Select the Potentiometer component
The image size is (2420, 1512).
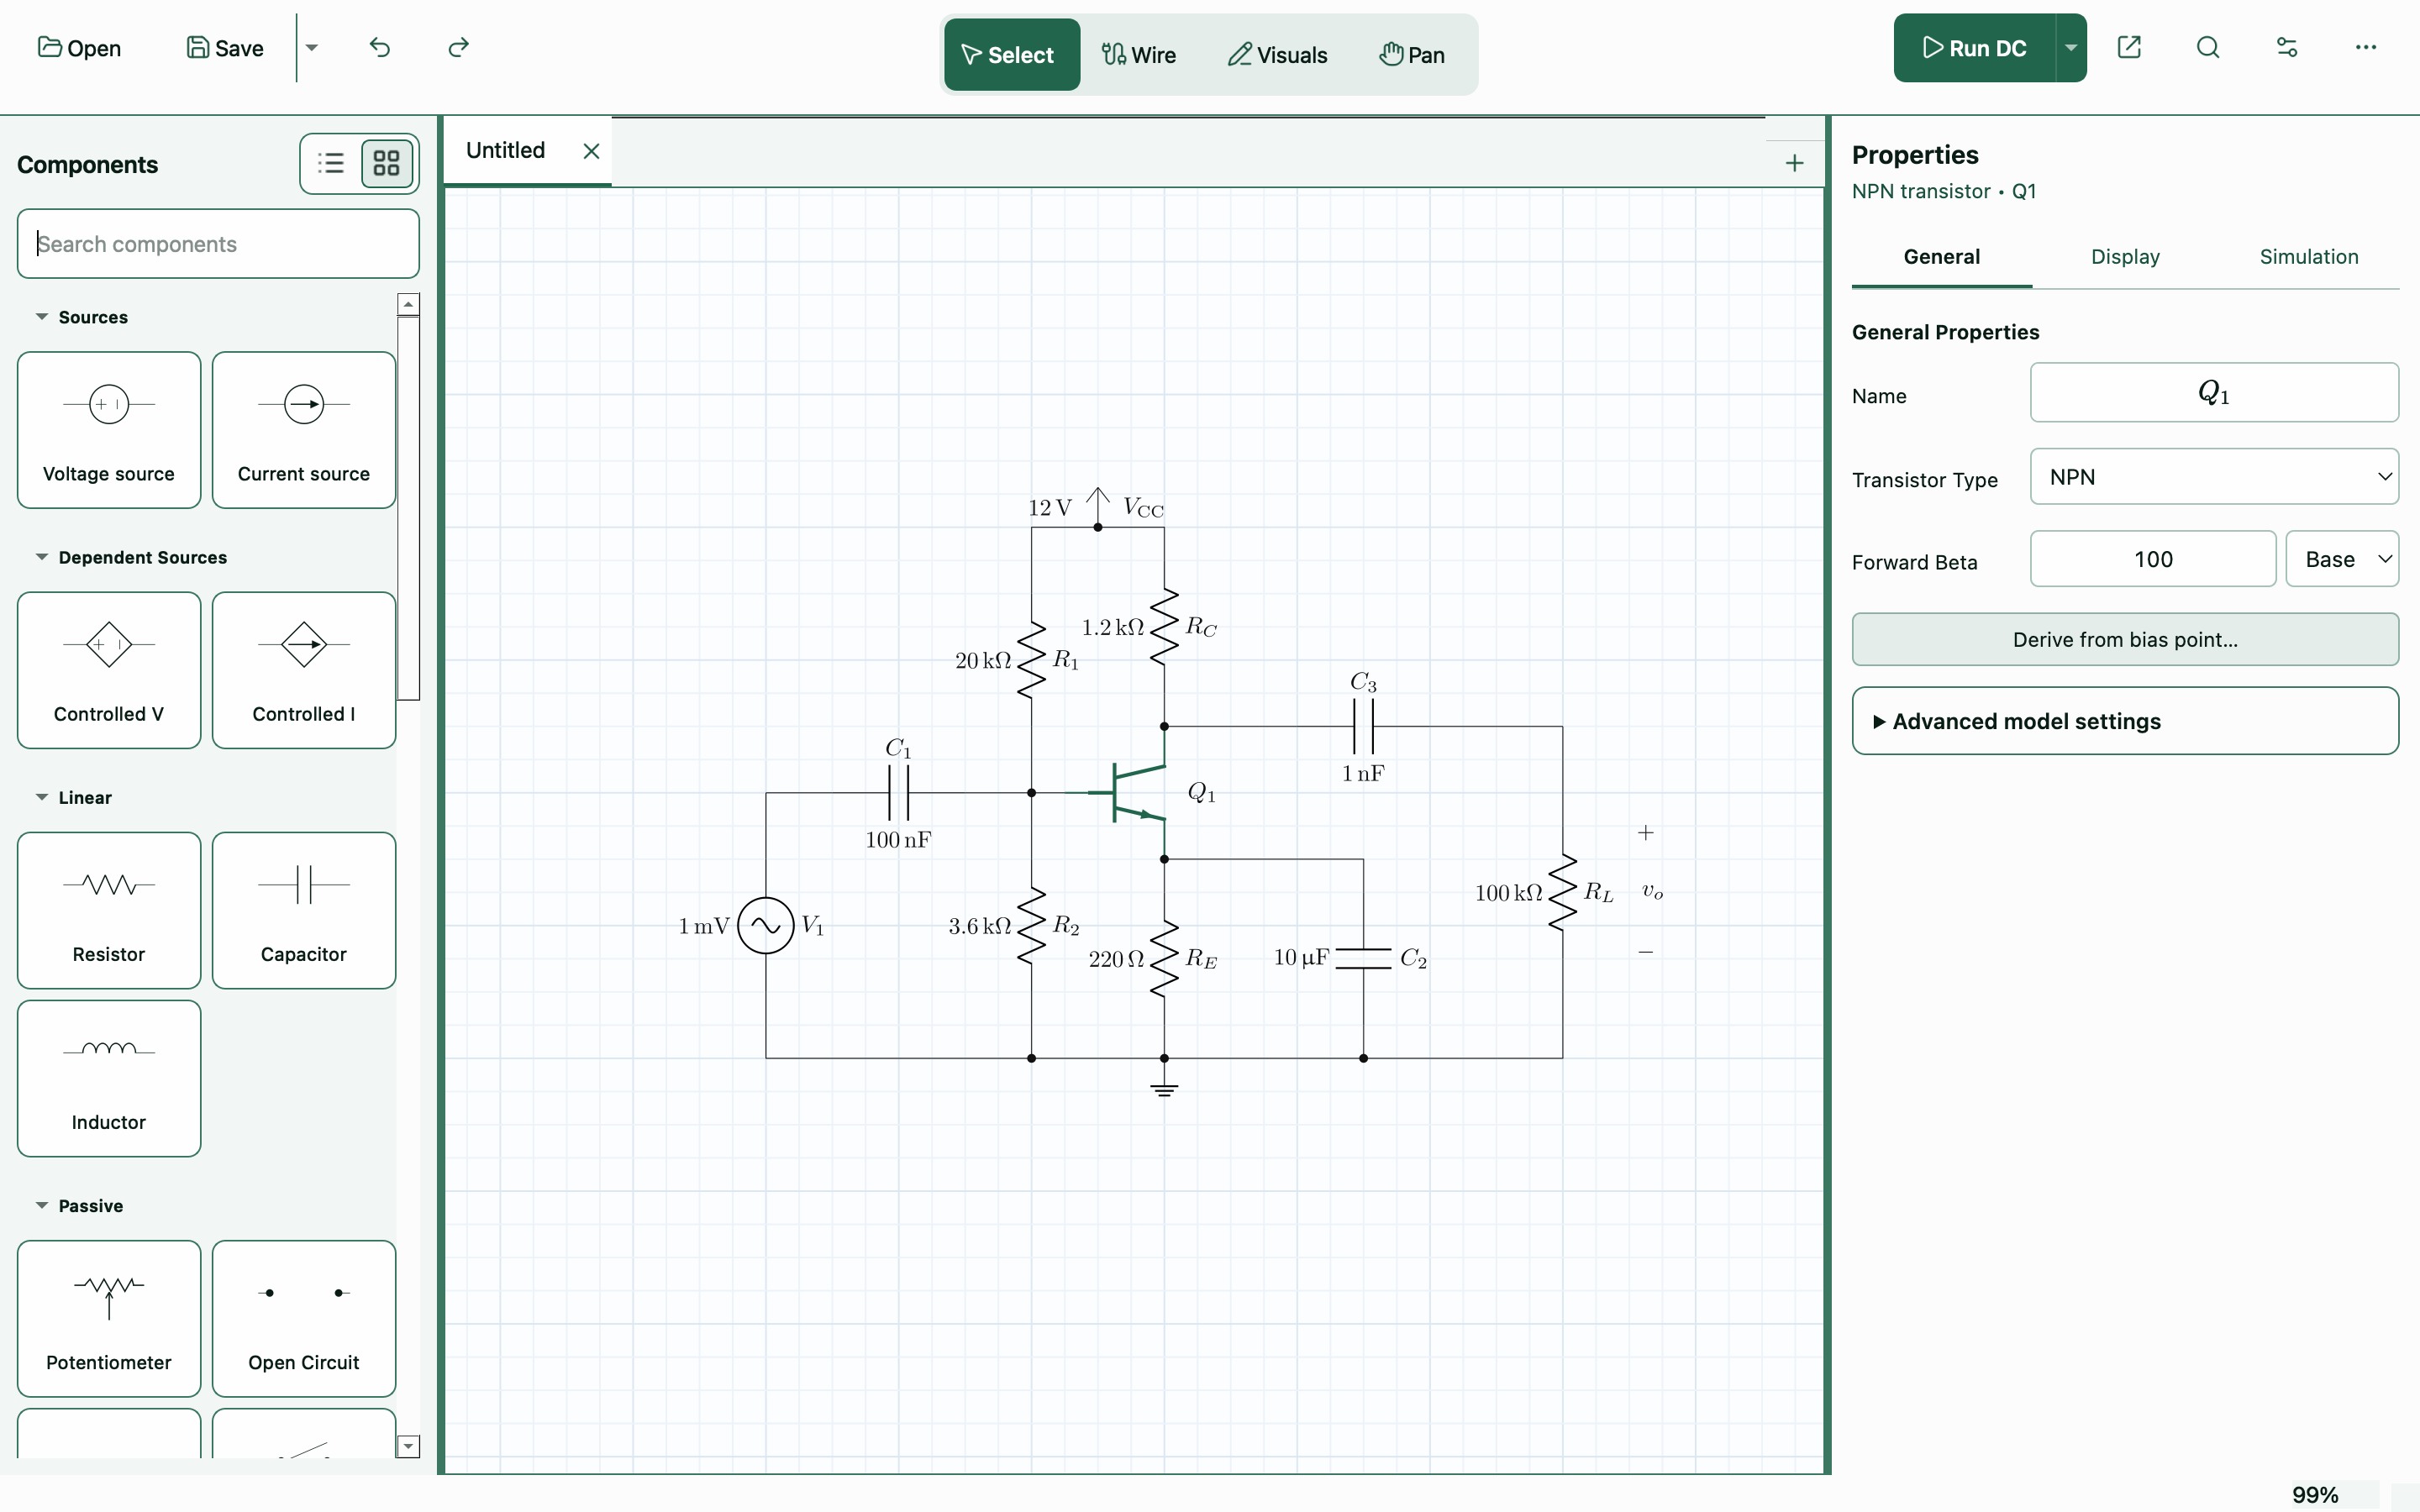coord(109,1318)
